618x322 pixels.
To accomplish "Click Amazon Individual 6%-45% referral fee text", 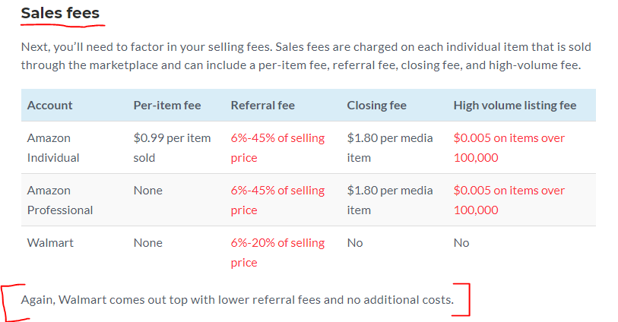I will click(278, 147).
